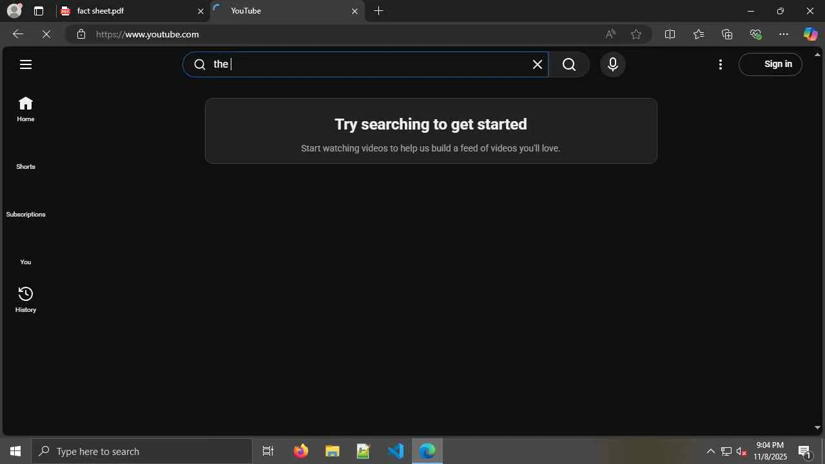The width and height of the screenshot is (825, 464).
Task: Click page scrollbar down arrow
Action: tap(818, 427)
